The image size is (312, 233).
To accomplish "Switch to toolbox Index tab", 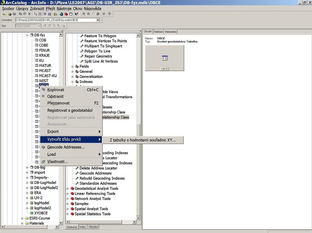I will (82, 227).
